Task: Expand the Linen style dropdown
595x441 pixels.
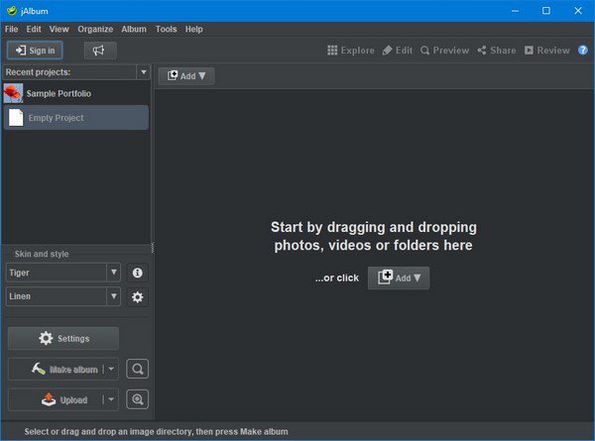Action: [113, 296]
